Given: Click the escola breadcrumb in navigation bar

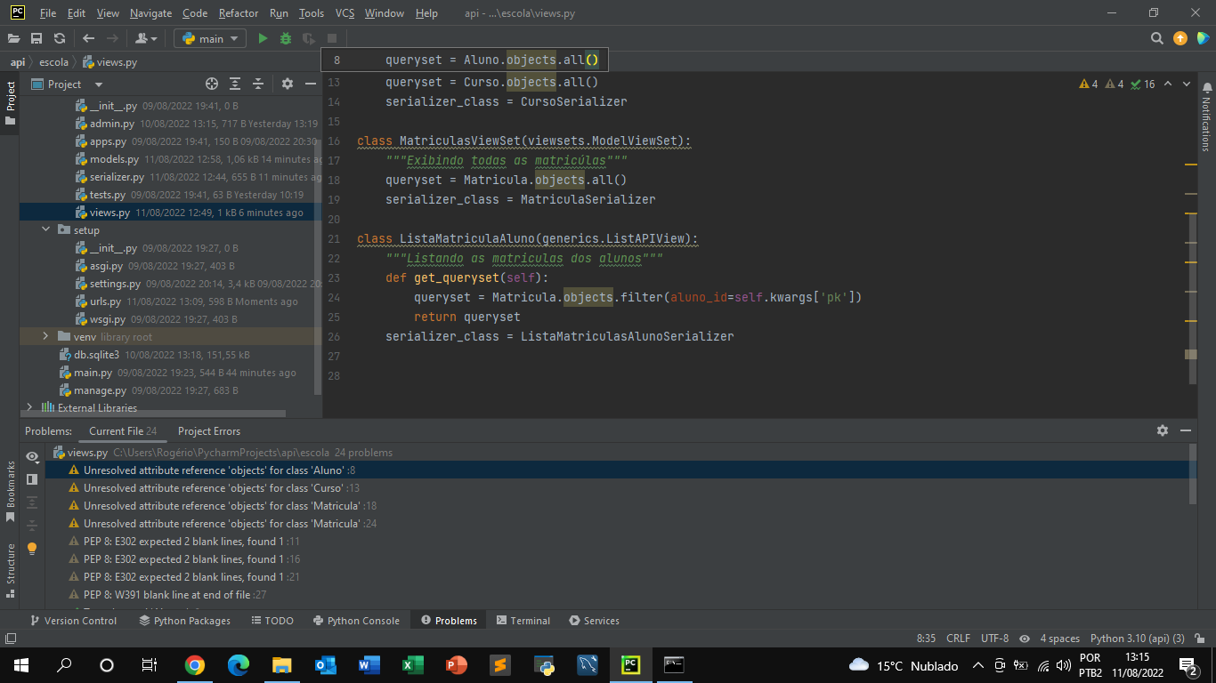Looking at the screenshot, I should click(53, 62).
